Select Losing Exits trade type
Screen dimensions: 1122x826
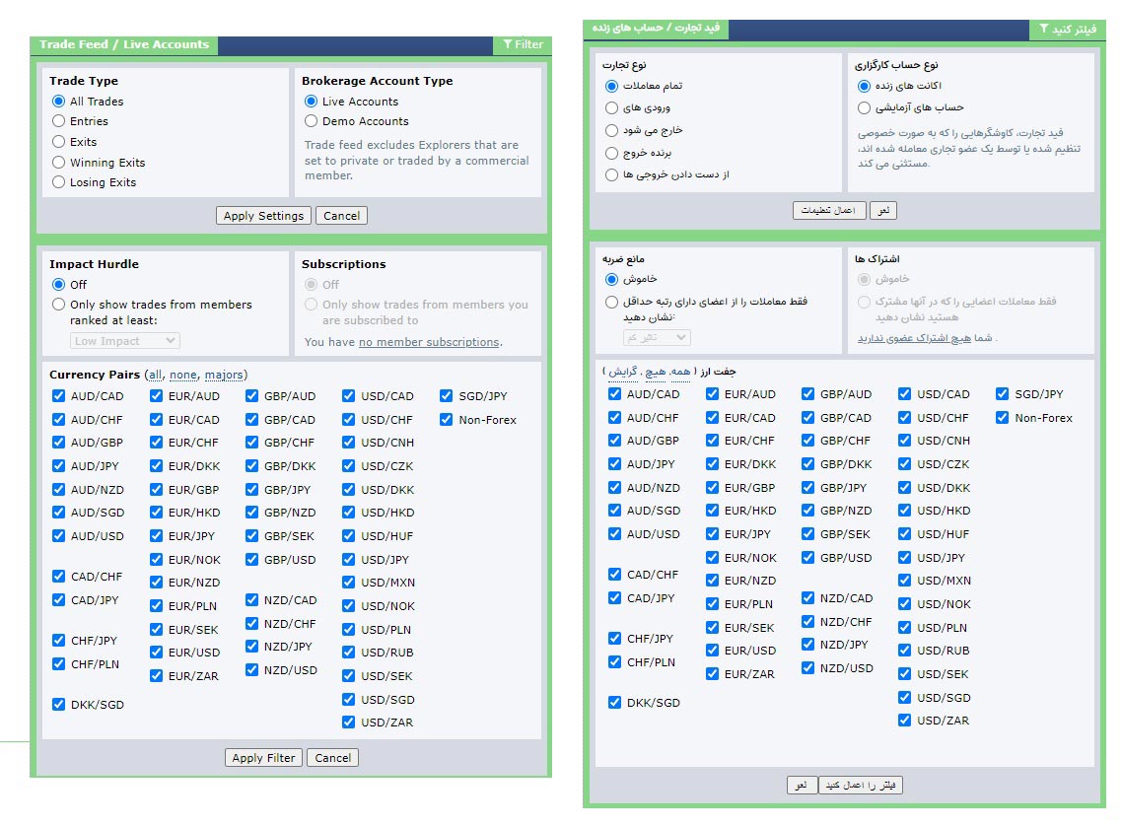pos(59,182)
